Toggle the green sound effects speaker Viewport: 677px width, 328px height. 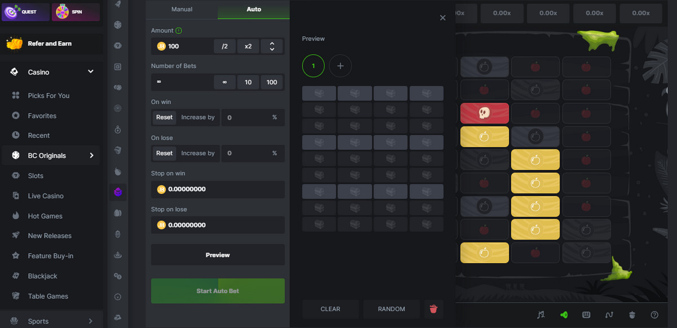[564, 314]
